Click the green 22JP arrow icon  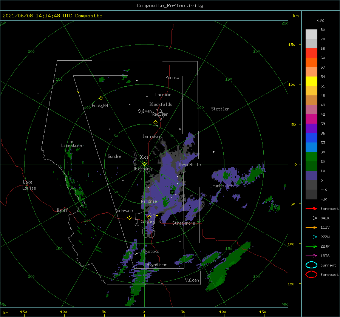click(x=311, y=246)
